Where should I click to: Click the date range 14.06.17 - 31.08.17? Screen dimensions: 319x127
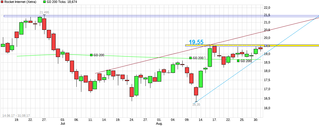point(16,116)
